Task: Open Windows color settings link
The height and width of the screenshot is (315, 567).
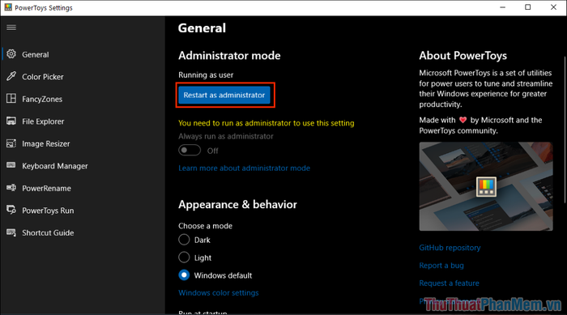Action: tap(219, 292)
